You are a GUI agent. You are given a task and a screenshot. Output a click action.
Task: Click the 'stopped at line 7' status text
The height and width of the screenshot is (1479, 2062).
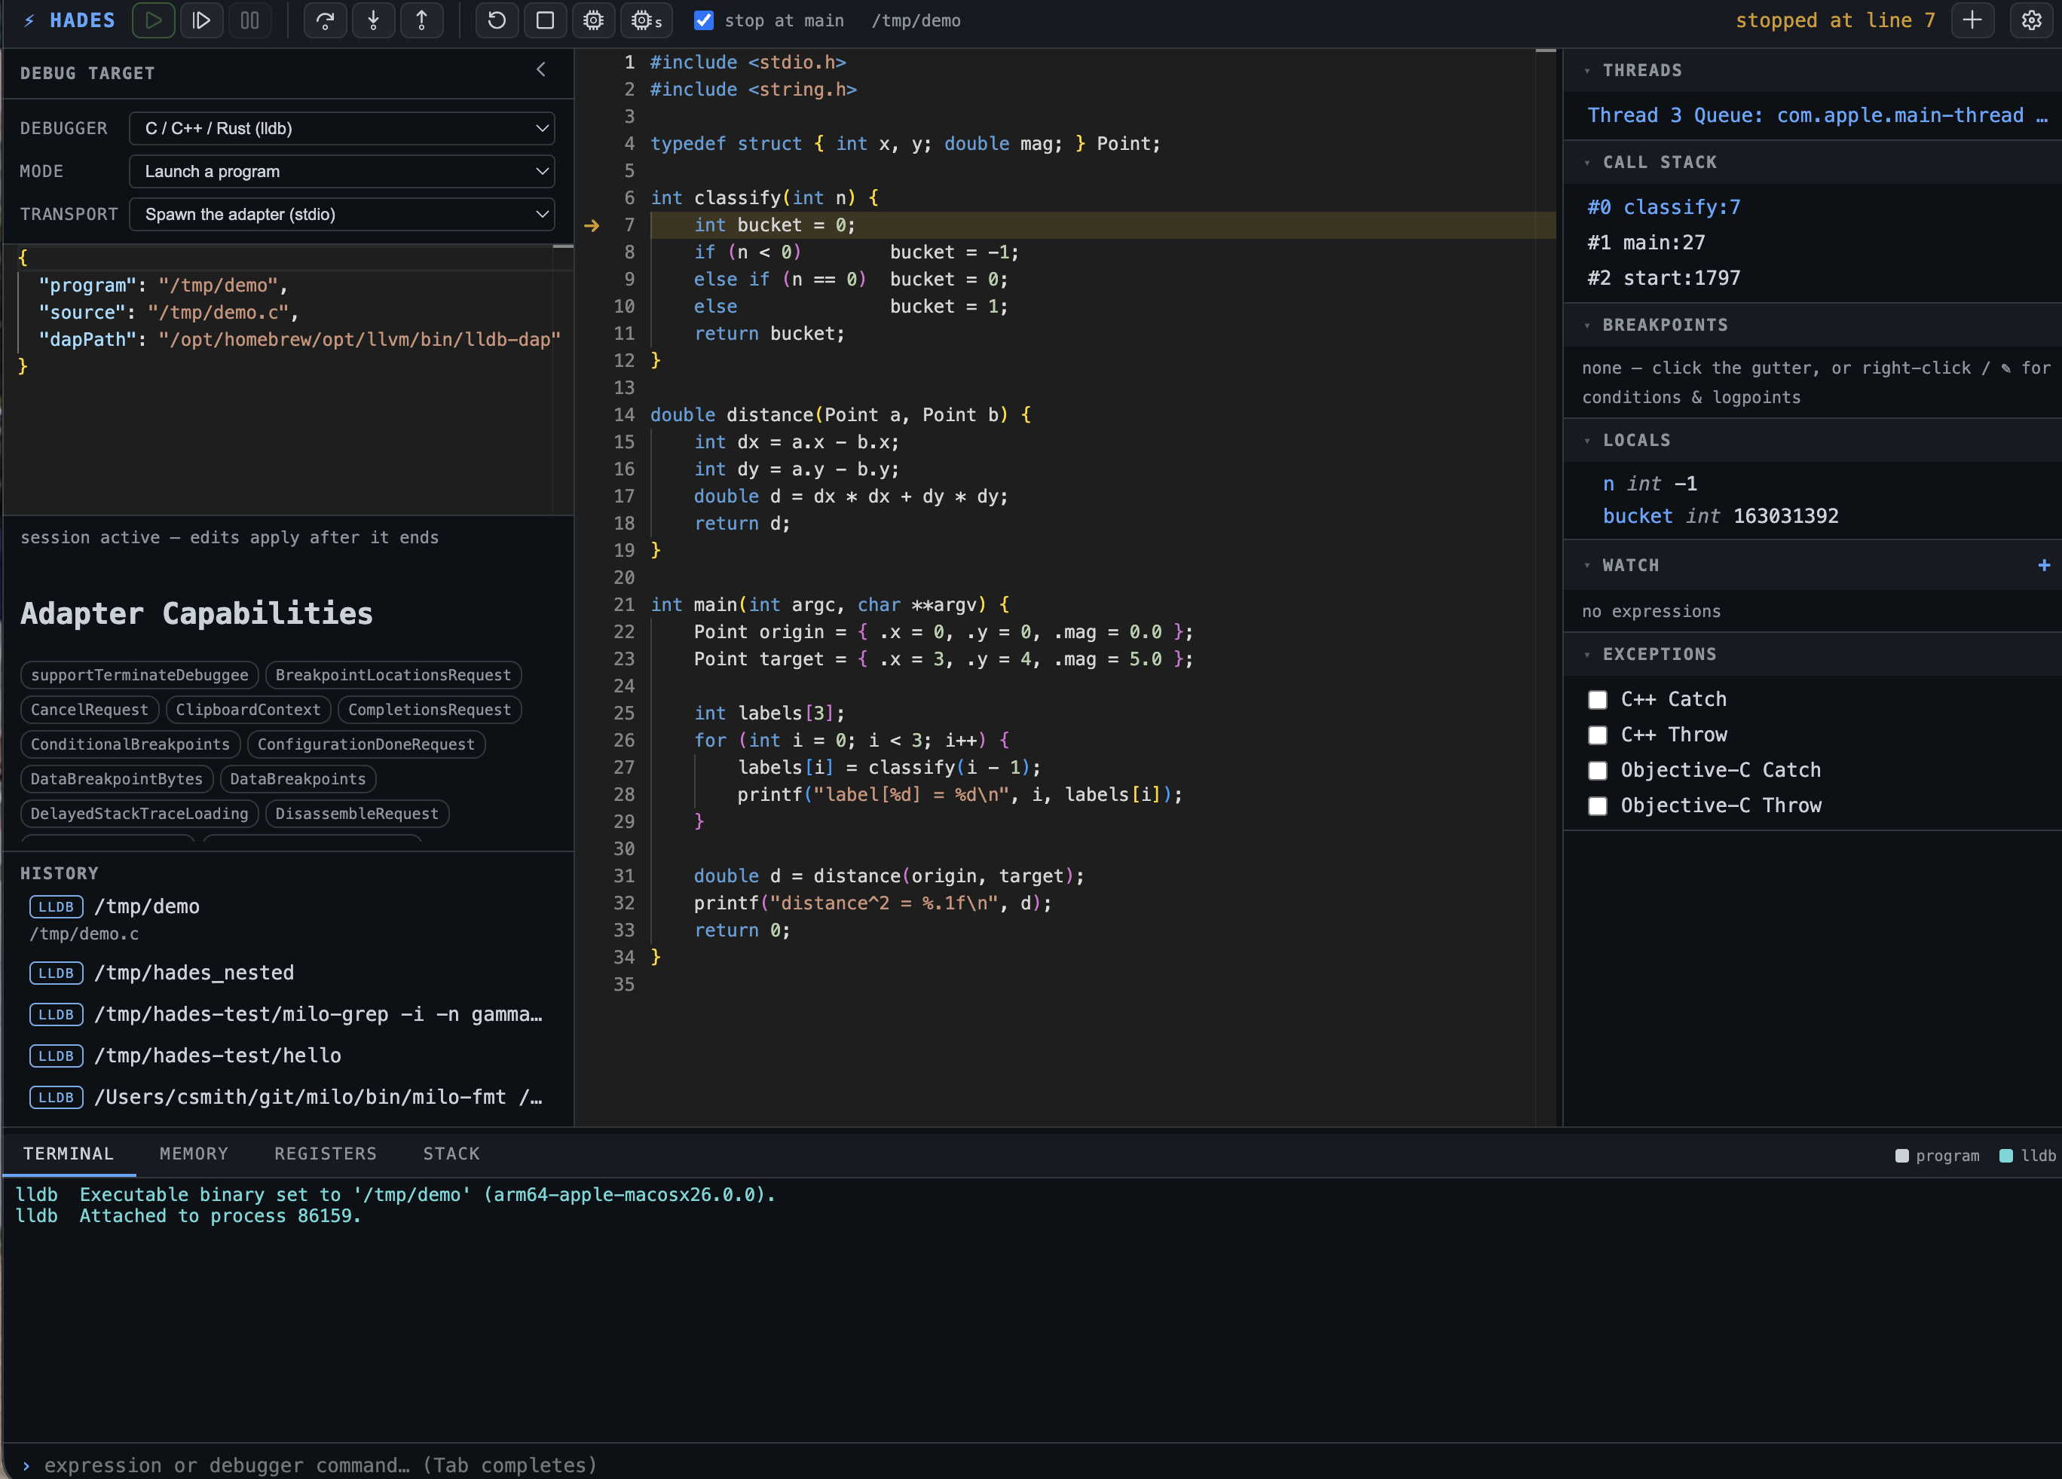click(x=1834, y=20)
